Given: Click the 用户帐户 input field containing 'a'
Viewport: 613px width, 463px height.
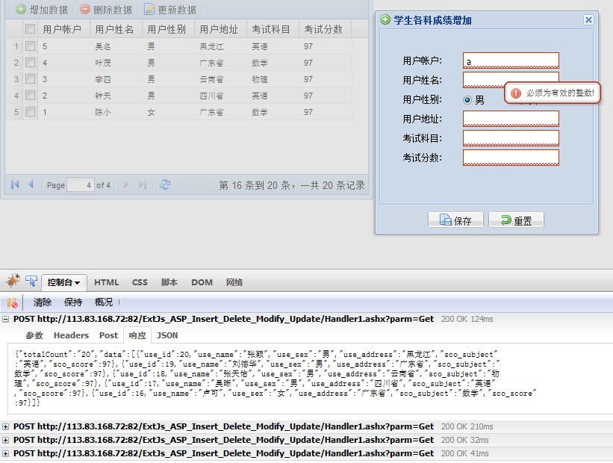Looking at the screenshot, I should [x=511, y=60].
